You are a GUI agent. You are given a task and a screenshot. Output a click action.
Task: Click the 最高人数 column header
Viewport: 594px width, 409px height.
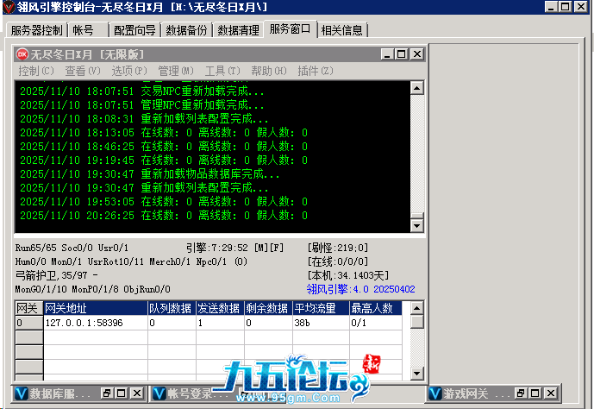(376, 309)
